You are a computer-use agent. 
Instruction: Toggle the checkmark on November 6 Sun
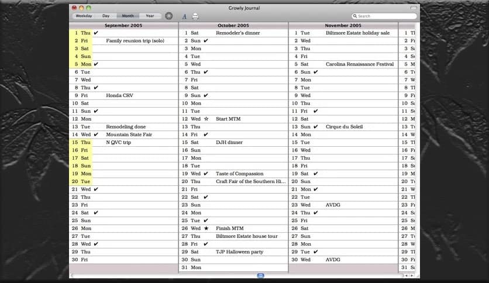click(316, 72)
